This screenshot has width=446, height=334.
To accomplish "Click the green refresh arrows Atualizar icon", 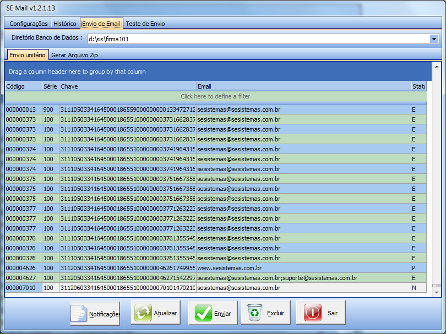I will (143, 313).
